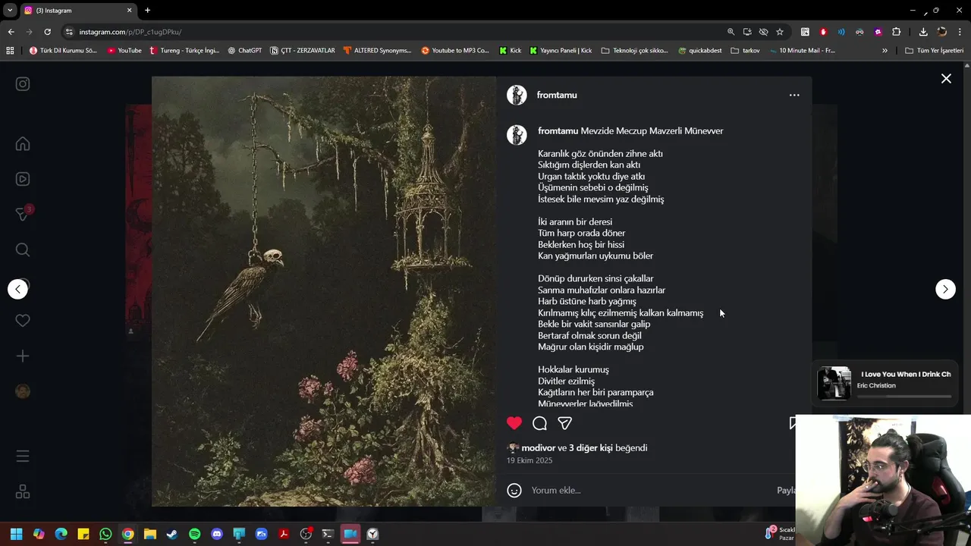The width and height of the screenshot is (971, 546).
Task: Open post options with the three dots
Action: point(794,95)
